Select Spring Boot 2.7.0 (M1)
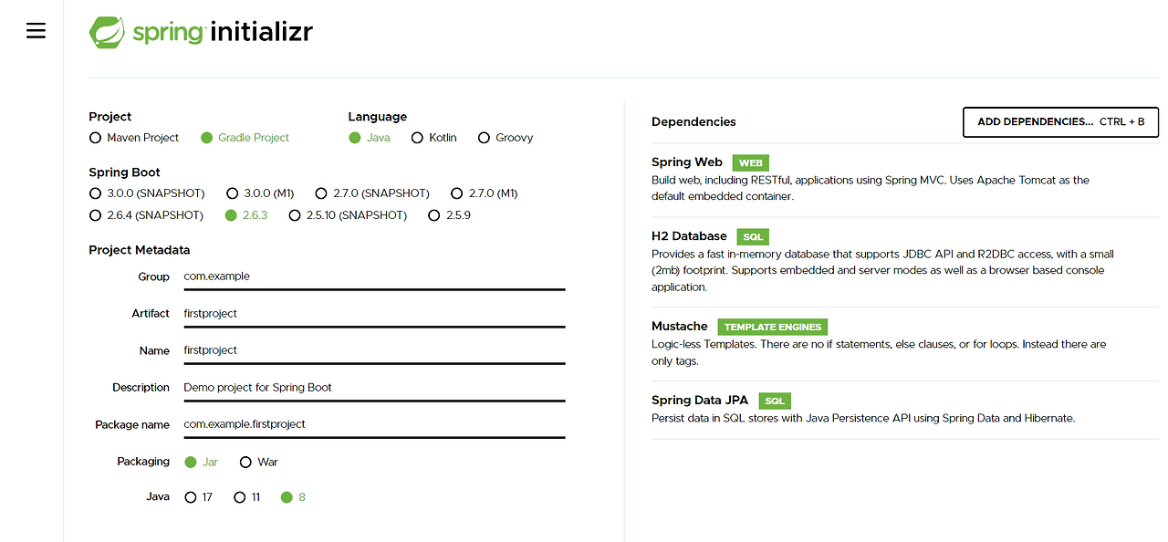1168x542 pixels. click(456, 193)
